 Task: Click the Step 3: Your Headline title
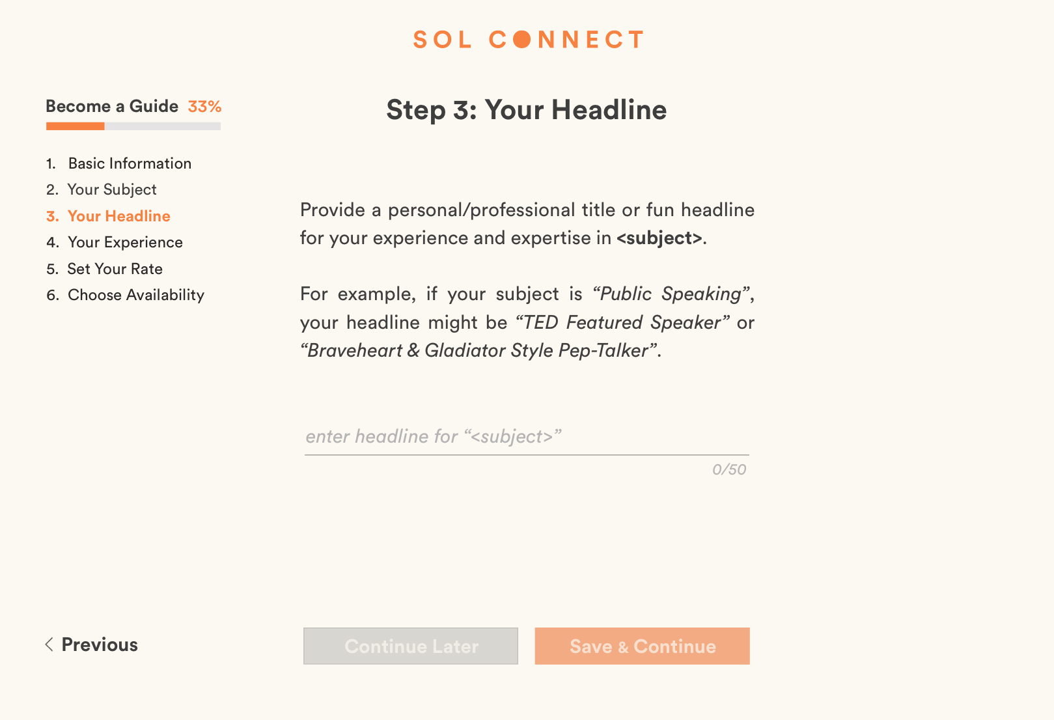pos(526,109)
